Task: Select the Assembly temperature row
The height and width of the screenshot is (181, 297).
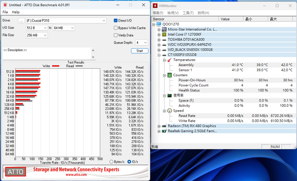Action: coord(235,65)
